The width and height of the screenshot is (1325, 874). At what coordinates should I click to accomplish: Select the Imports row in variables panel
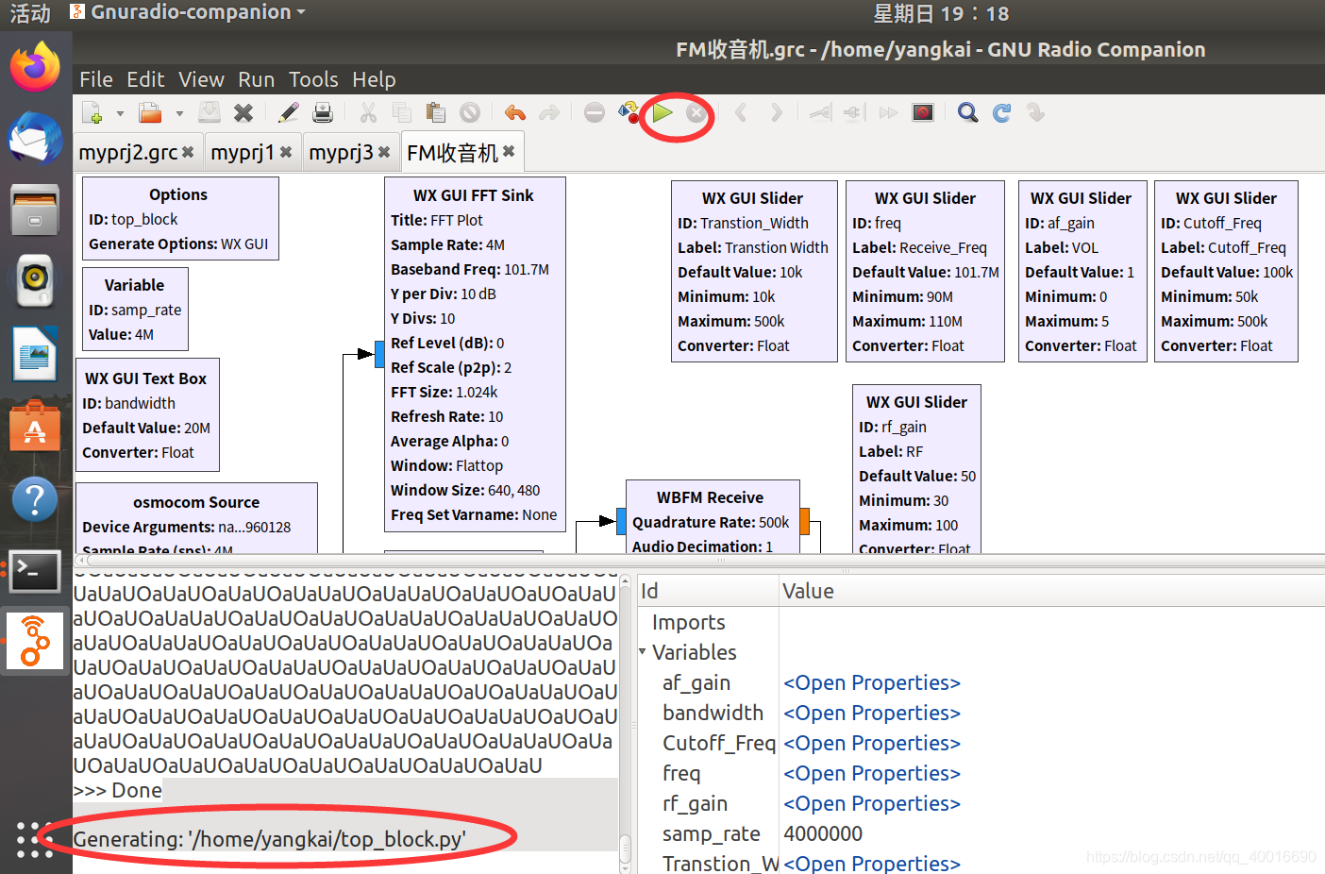point(981,622)
